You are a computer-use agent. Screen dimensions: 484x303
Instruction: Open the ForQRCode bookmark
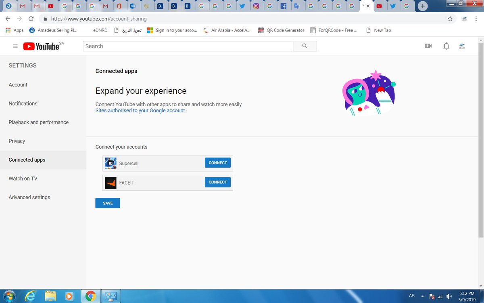tap(334, 30)
